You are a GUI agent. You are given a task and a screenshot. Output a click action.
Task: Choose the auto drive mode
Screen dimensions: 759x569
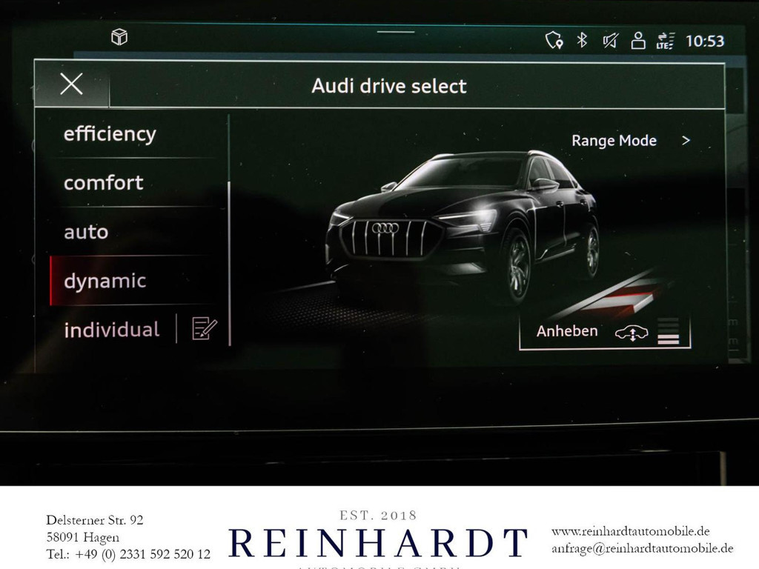86,232
